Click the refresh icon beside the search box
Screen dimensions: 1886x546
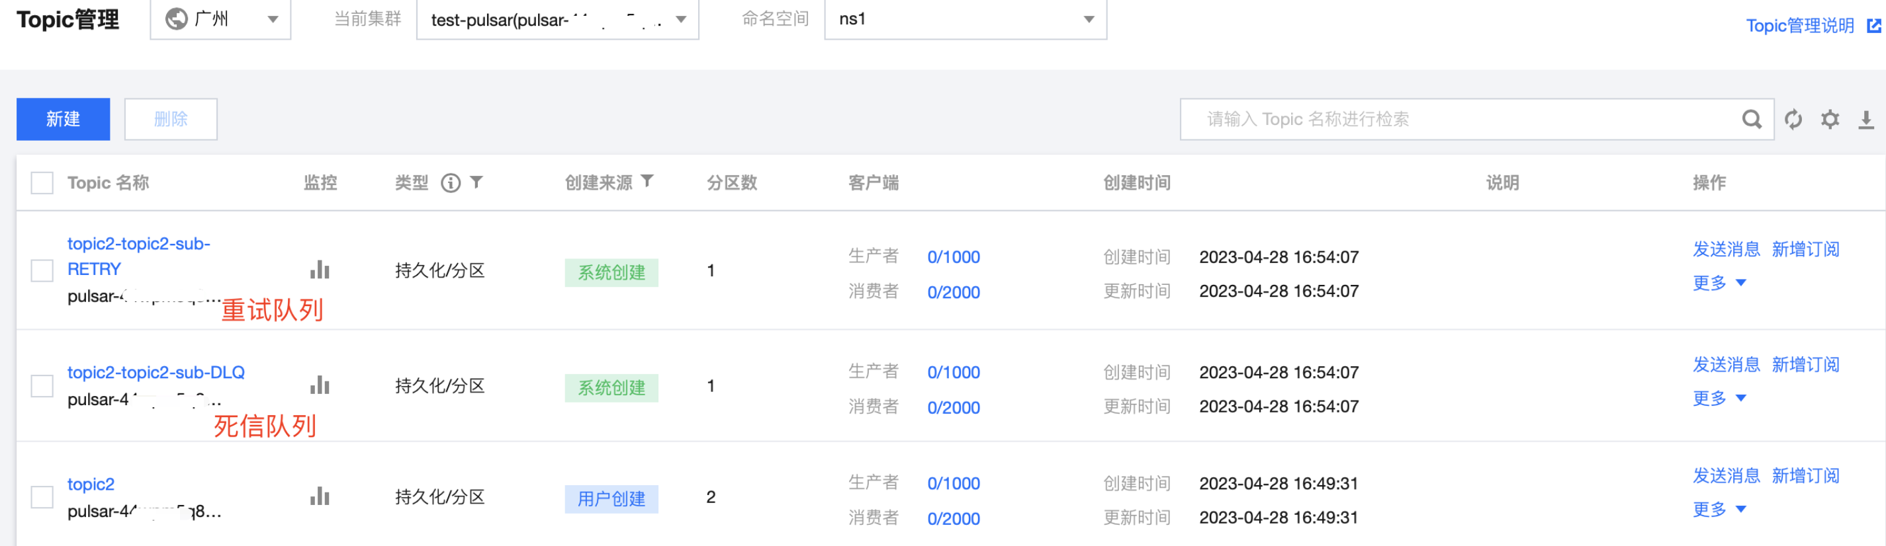(x=1793, y=119)
